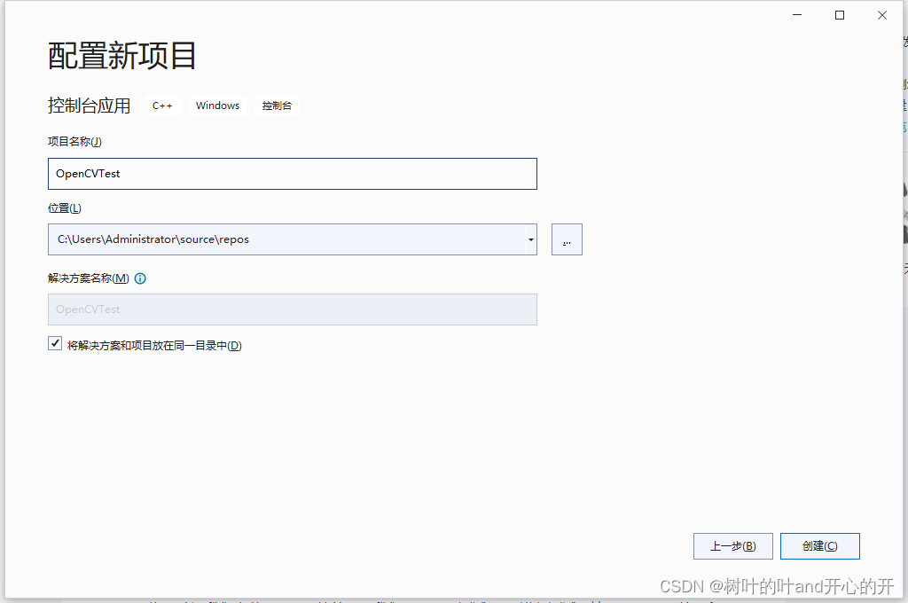908x603 pixels.
Task: Select the location path C:\Users\Administrator\source\repos
Action: [x=153, y=239]
